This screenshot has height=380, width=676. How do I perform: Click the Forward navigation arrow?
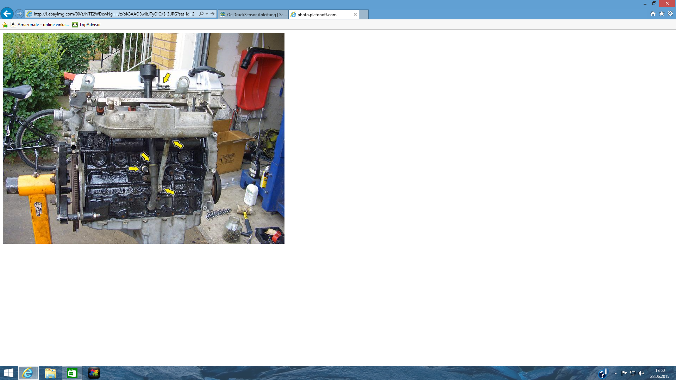[19, 14]
